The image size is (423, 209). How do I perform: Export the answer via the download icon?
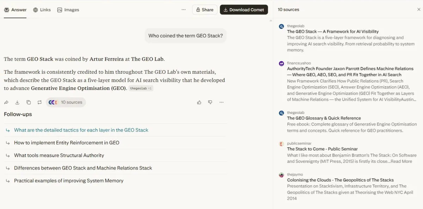coord(17,102)
